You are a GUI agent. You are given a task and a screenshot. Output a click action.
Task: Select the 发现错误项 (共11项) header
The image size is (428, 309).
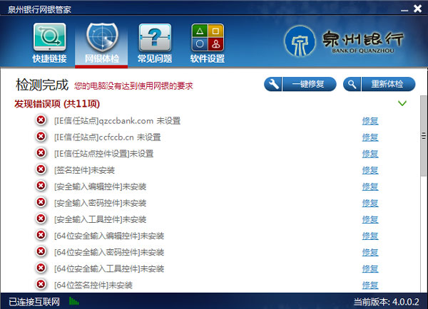[x=56, y=104]
